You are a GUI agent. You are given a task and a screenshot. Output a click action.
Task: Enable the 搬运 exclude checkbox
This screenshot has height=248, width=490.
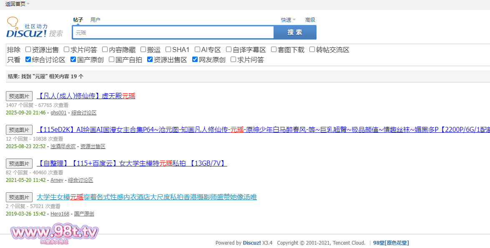[143, 50]
